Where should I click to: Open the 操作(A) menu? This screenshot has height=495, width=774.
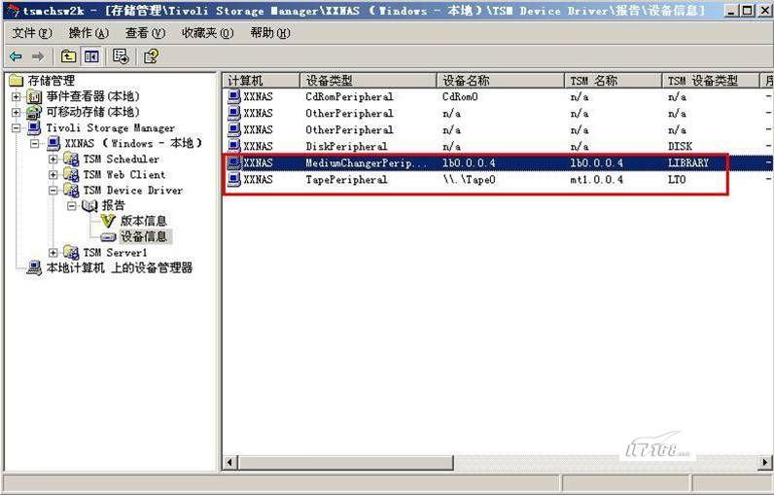click(88, 33)
